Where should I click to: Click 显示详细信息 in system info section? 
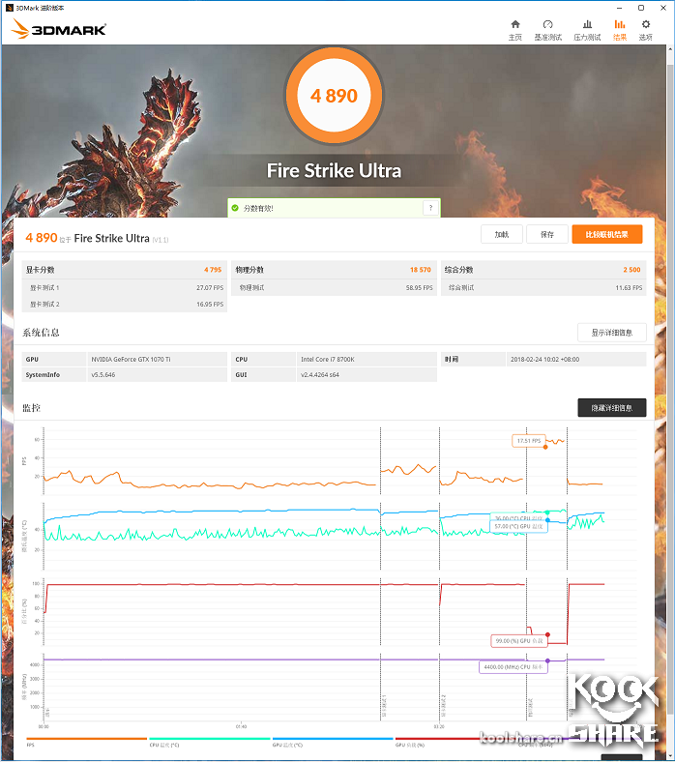pos(612,333)
